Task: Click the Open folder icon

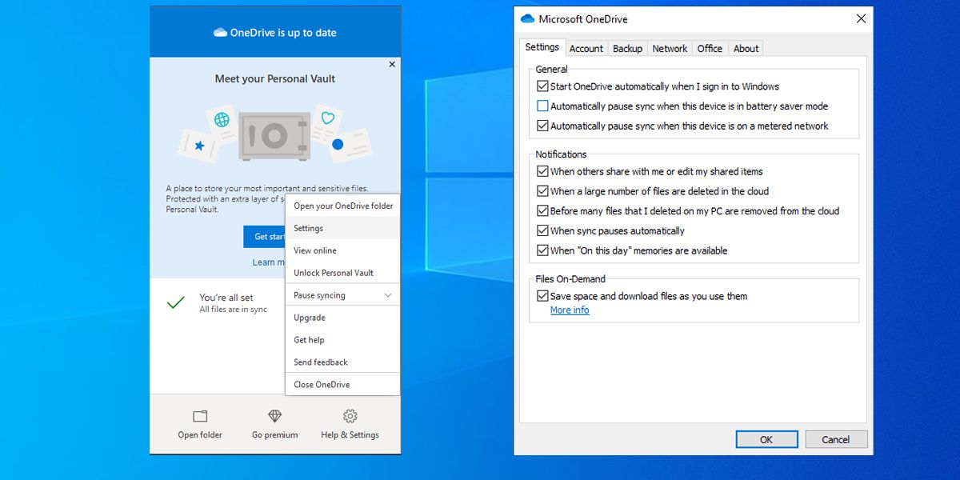Action: click(198, 414)
